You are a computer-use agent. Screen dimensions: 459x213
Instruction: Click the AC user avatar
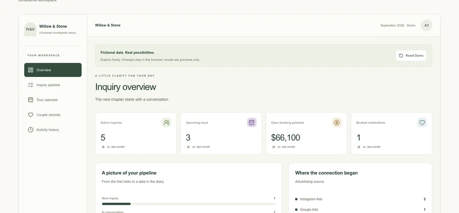pyautogui.click(x=427, y=25)
